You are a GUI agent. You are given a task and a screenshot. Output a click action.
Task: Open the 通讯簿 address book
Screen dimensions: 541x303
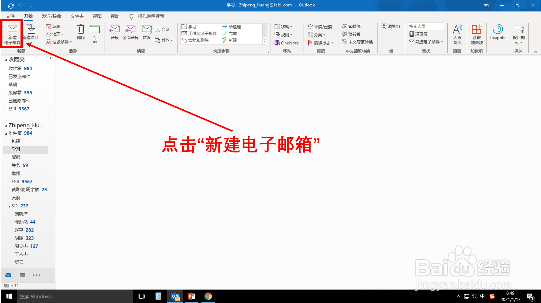(x=420, y=34)
